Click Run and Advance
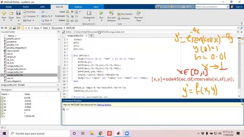The width and height of the screenshot is (244, 137). pos(111,16)
